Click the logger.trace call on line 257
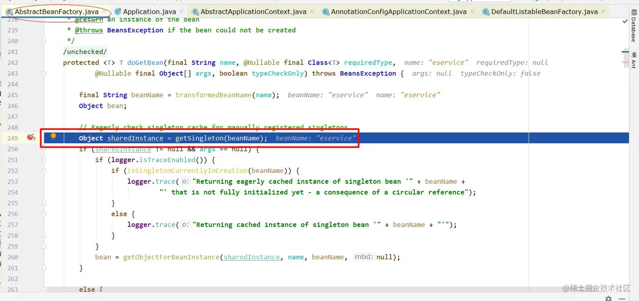This screenshot has height=301, width=639. 151,225
